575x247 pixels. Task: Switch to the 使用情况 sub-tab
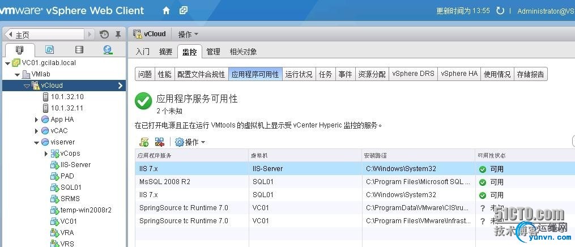pos(497,74)
